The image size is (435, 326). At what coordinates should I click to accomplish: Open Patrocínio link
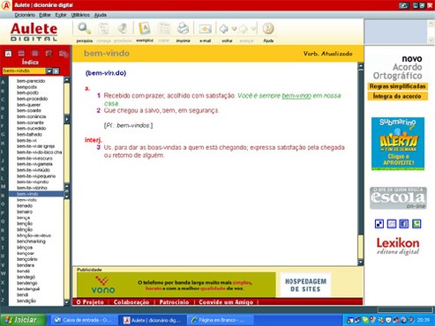(x=174, y=302)
